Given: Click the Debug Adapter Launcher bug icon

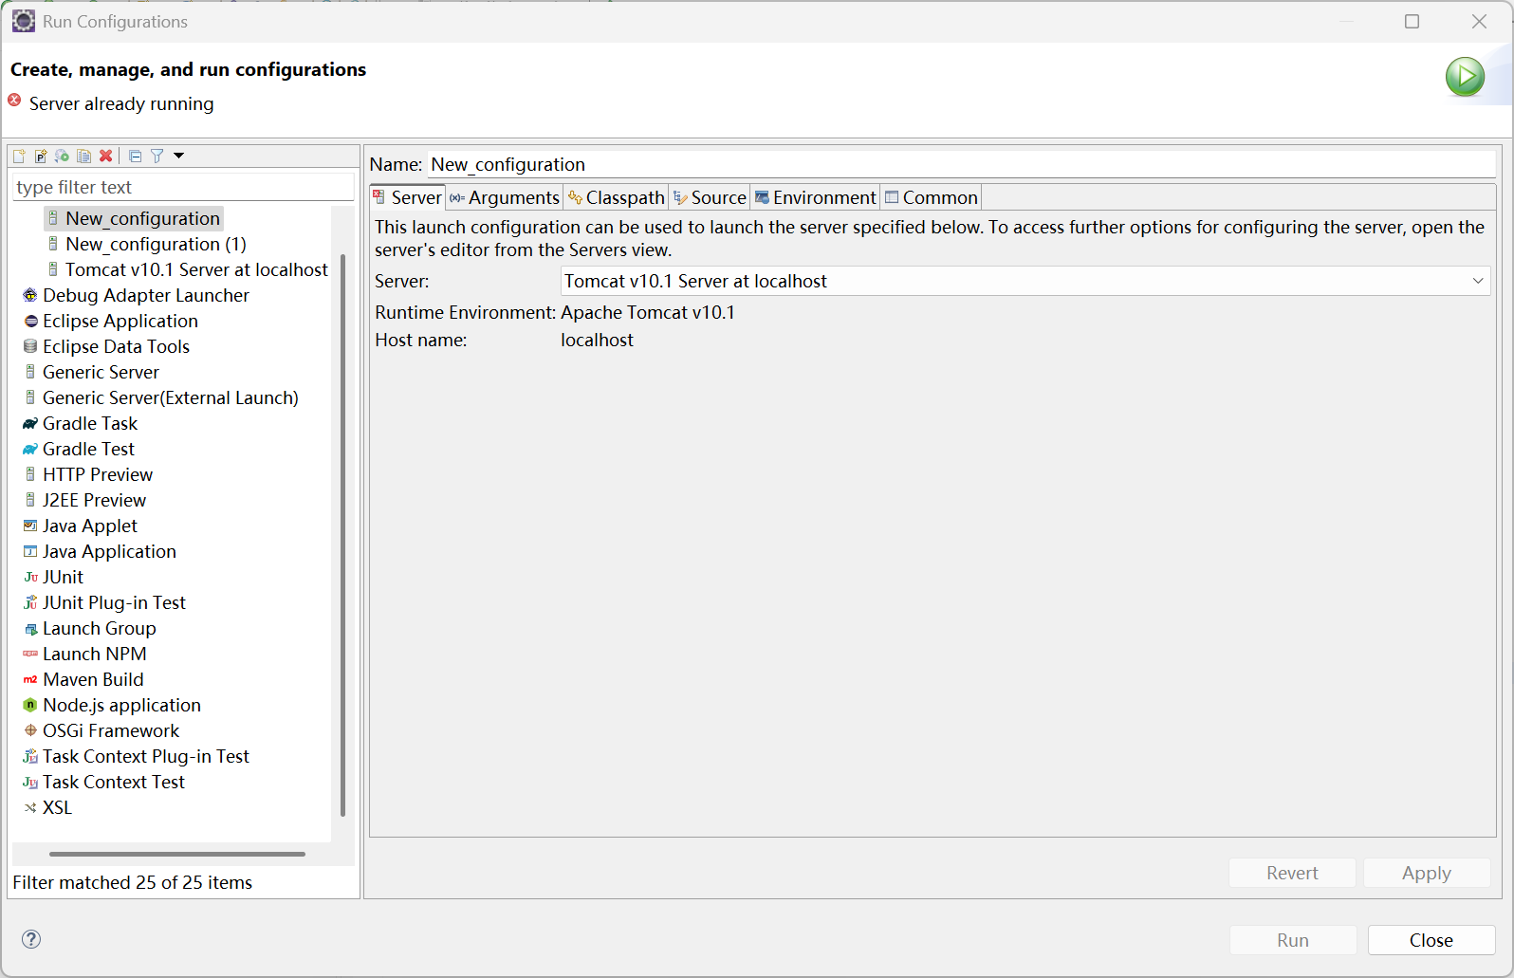Looking at the screenshot, I should tap(30, 295).
